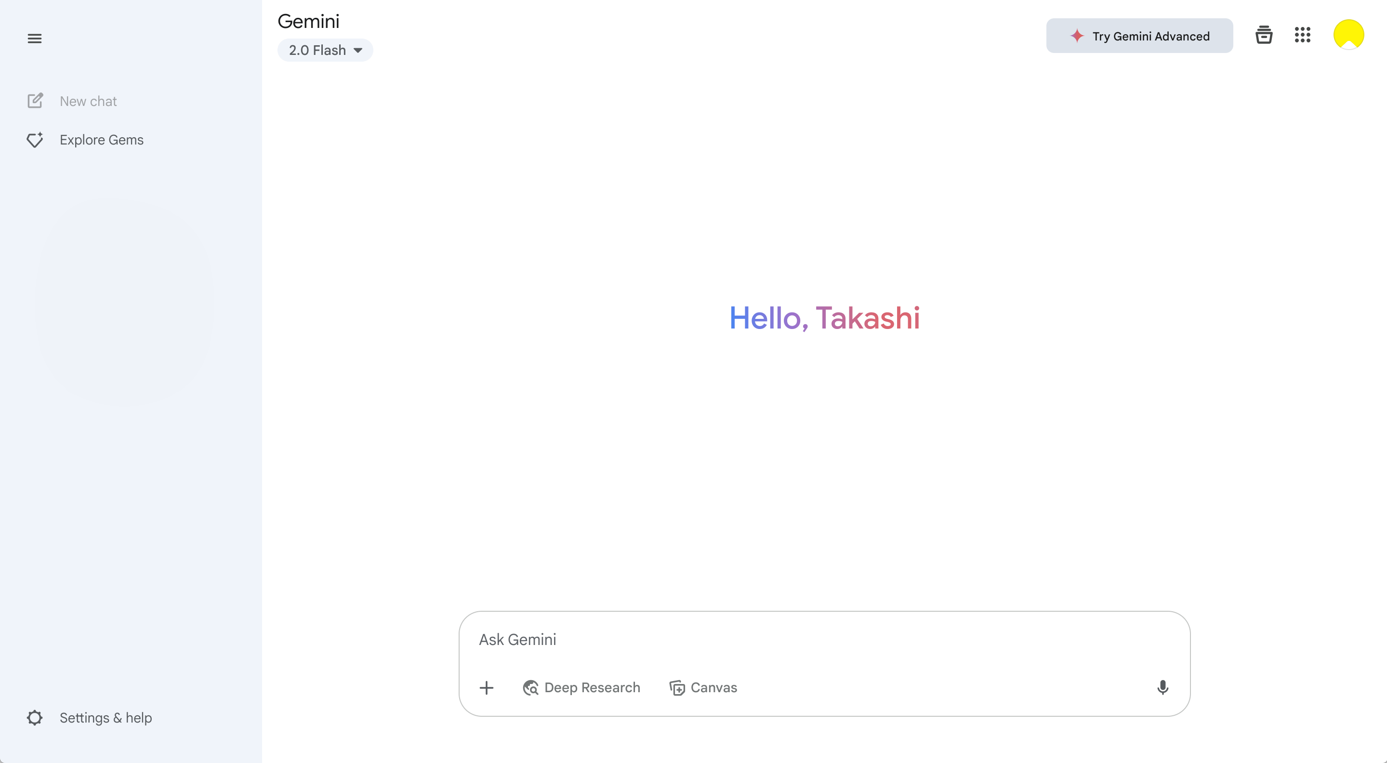Open the Google apps grid icon
1387x763 pixels.
point(1303,35)
